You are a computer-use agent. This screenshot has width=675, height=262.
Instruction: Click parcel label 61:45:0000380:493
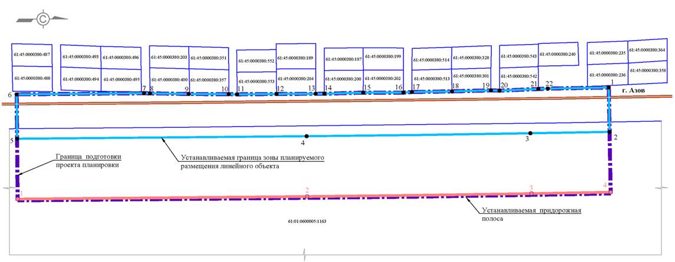(81, 57)
